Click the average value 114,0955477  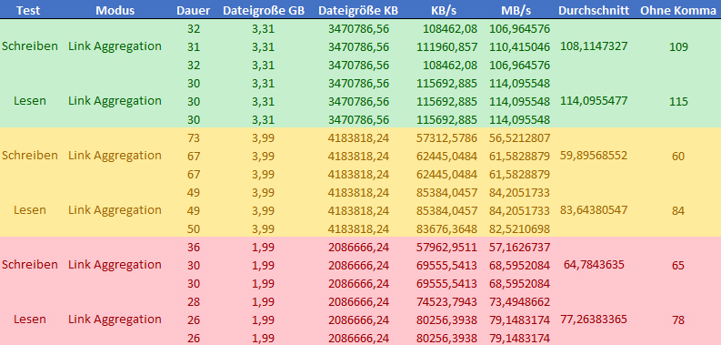coord(594,101)
